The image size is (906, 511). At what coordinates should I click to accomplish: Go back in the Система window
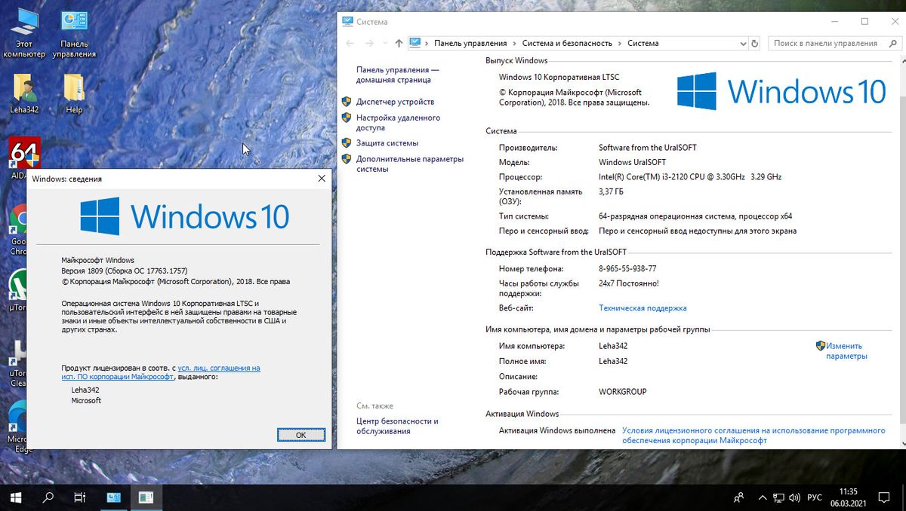350,44
